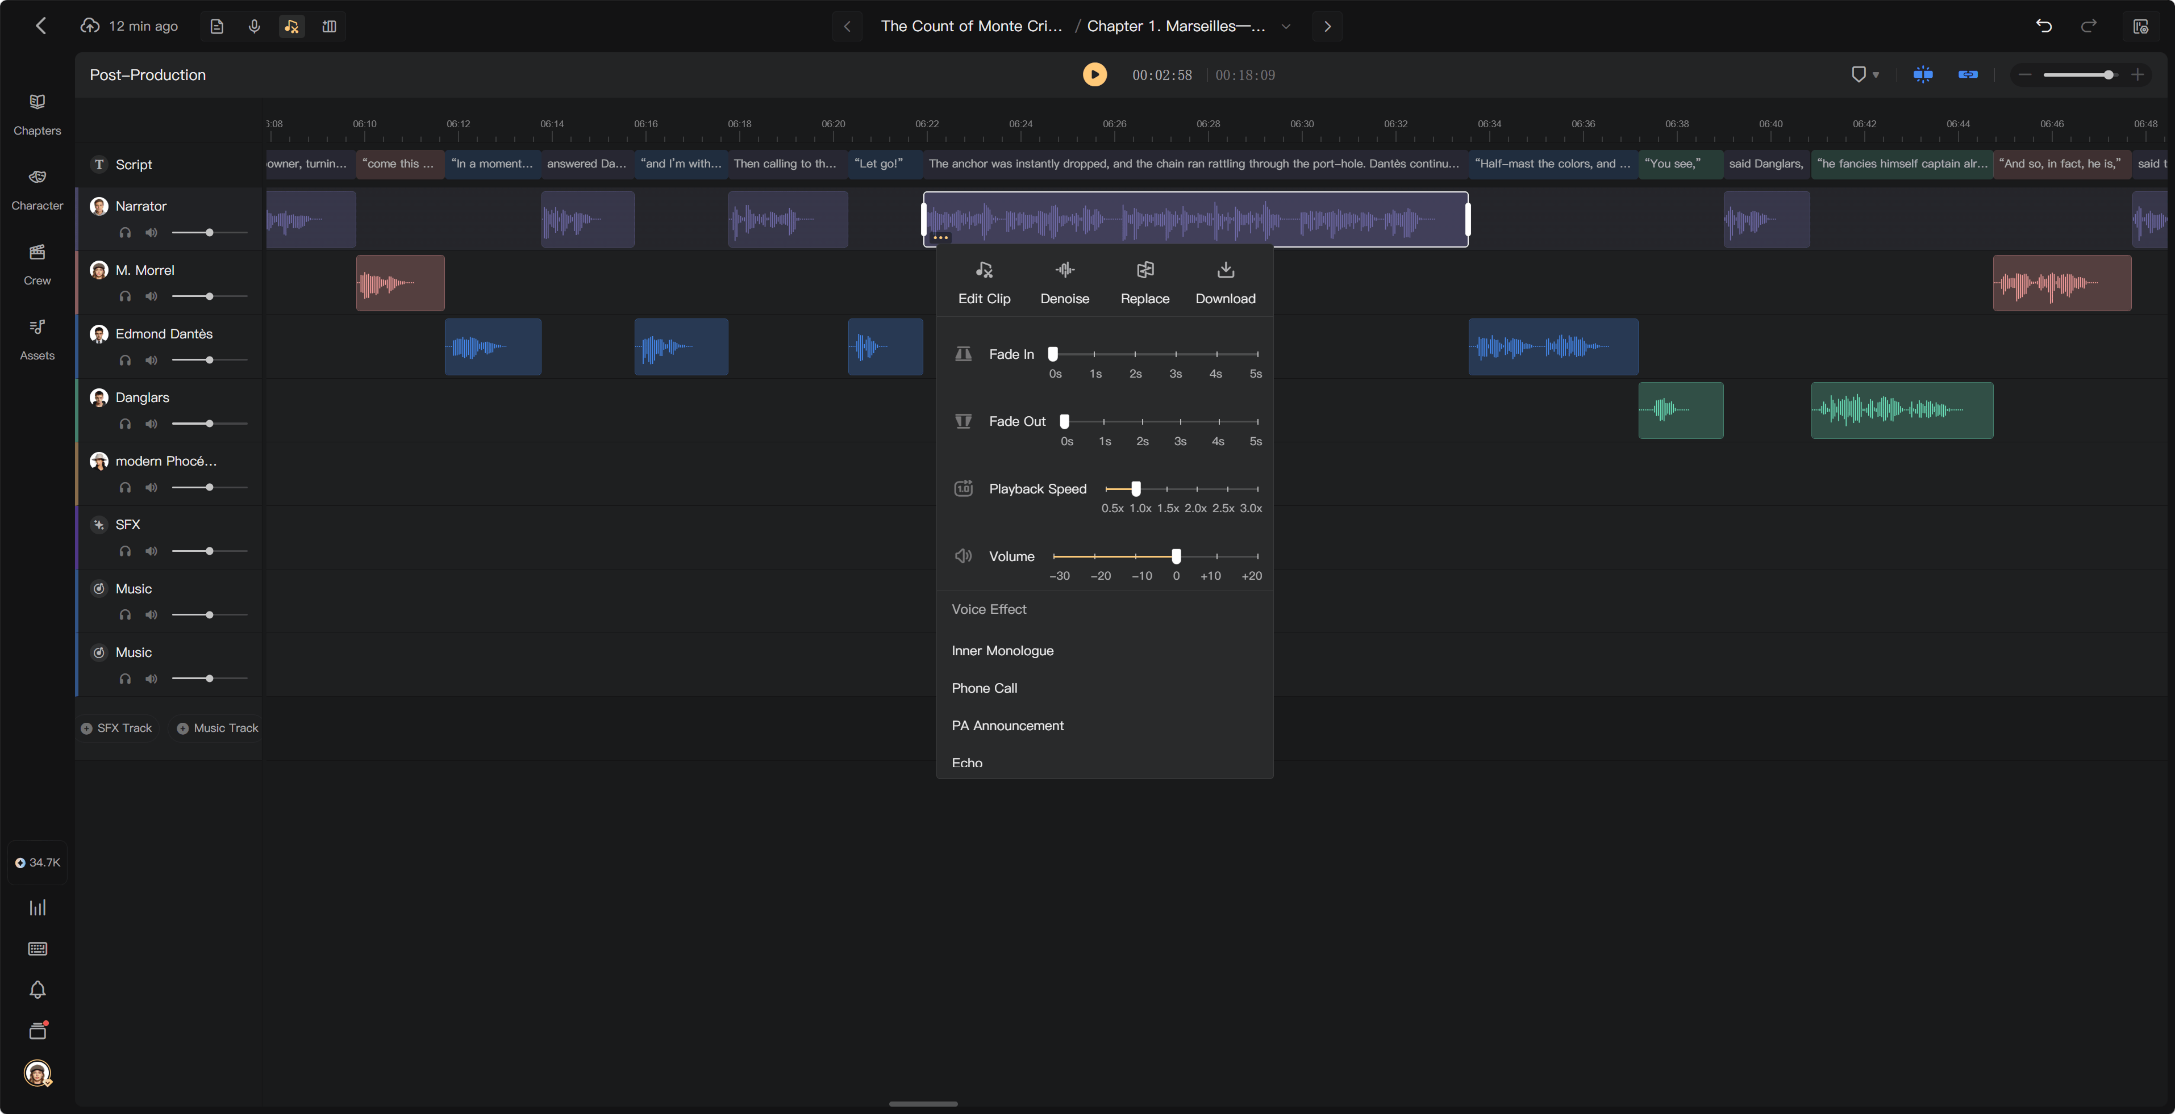The height and width of the screenshot is (1114, 2175).
Task: Open the keyboard shortcuts icon
Action: [37, 949]
